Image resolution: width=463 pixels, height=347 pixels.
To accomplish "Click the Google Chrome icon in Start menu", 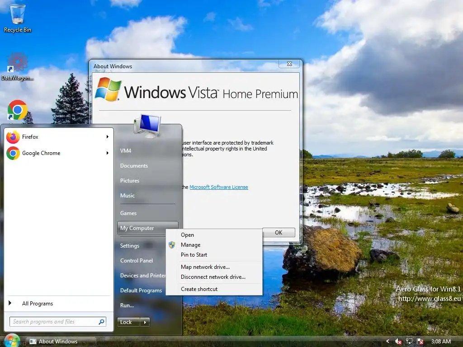I will click(x=13, y=153).
